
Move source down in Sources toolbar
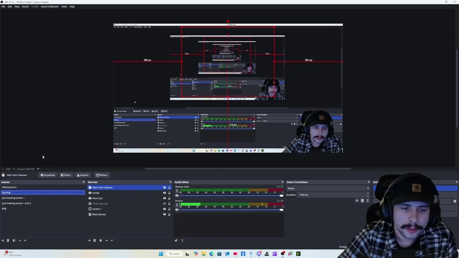click(112, 240)
